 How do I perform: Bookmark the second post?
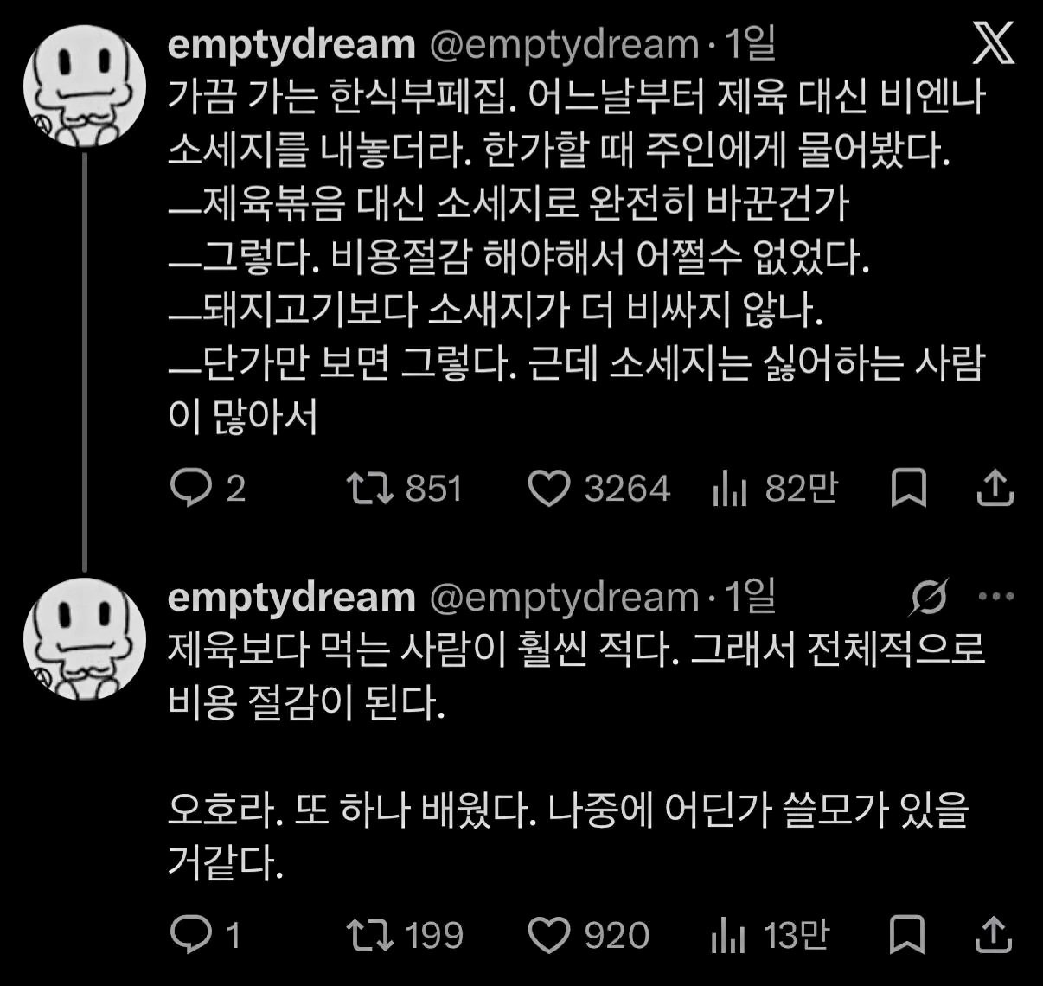pyautogui.click(x=907, y=935)
